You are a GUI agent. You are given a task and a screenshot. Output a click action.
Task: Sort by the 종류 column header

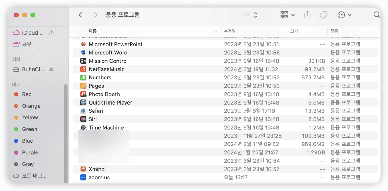[x=334, y=31]
